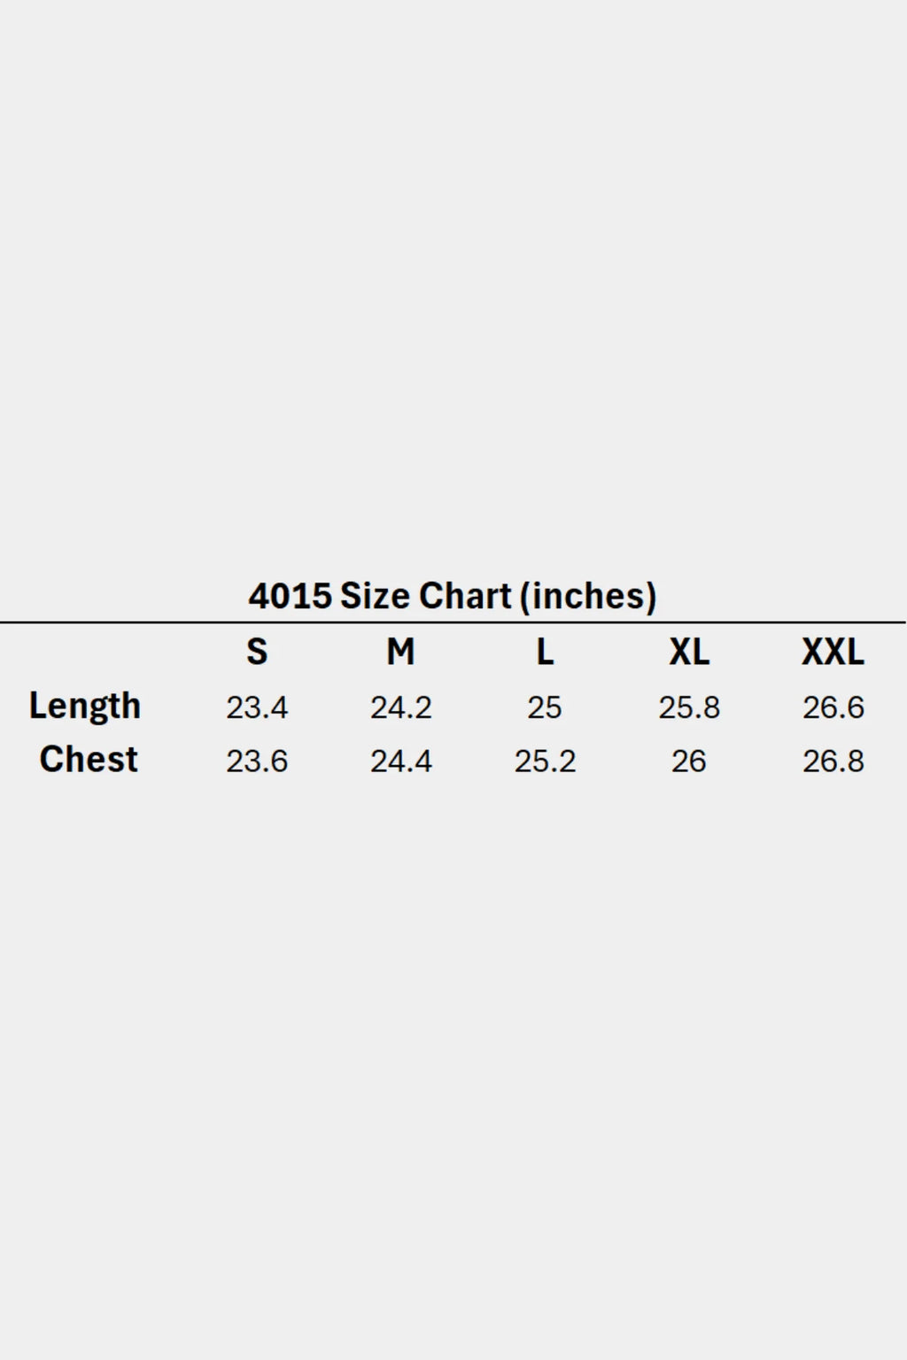Click the 26.6 Length value for XXL
Screen dimensions: 907x1360
pyautogui.click(x=833, y=707)
